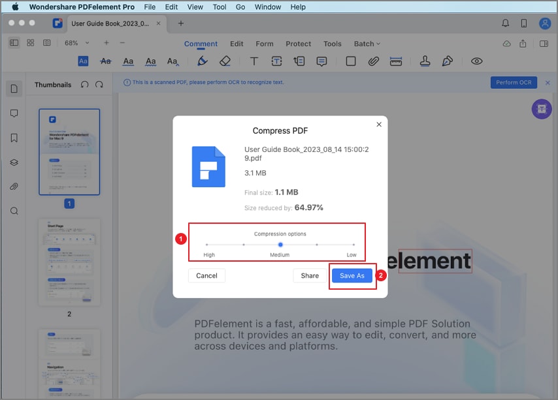Image resolution: width=558 pixels, height=400 pixels.
Task: Zoom in with the plus icon
Action: (107, 43)
